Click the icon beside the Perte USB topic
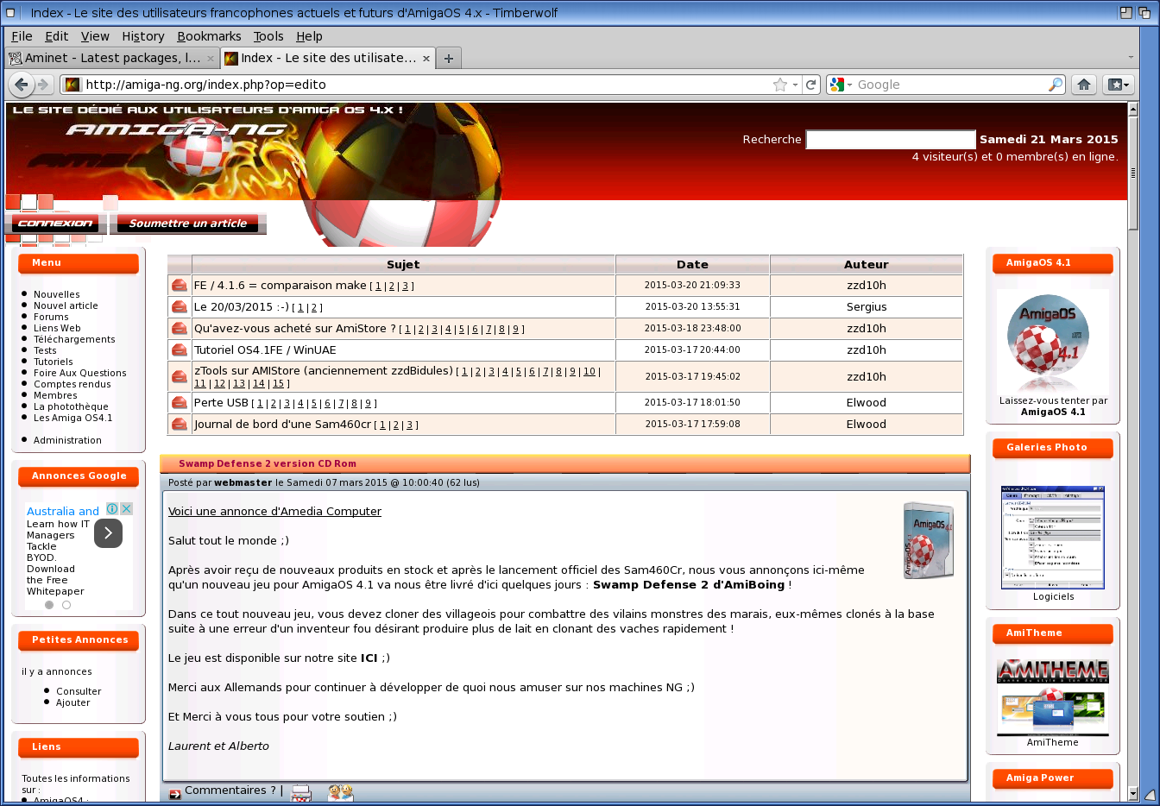 tap(180, 403)
